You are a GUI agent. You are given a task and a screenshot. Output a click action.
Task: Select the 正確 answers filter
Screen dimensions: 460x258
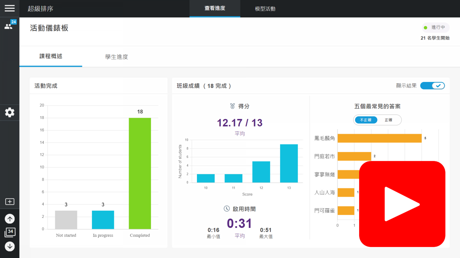pyautogui.click(x=388, y=120)
